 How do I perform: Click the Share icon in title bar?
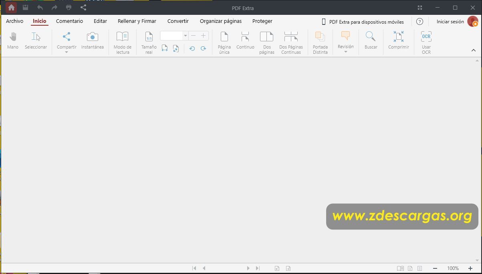click(83, 8)
